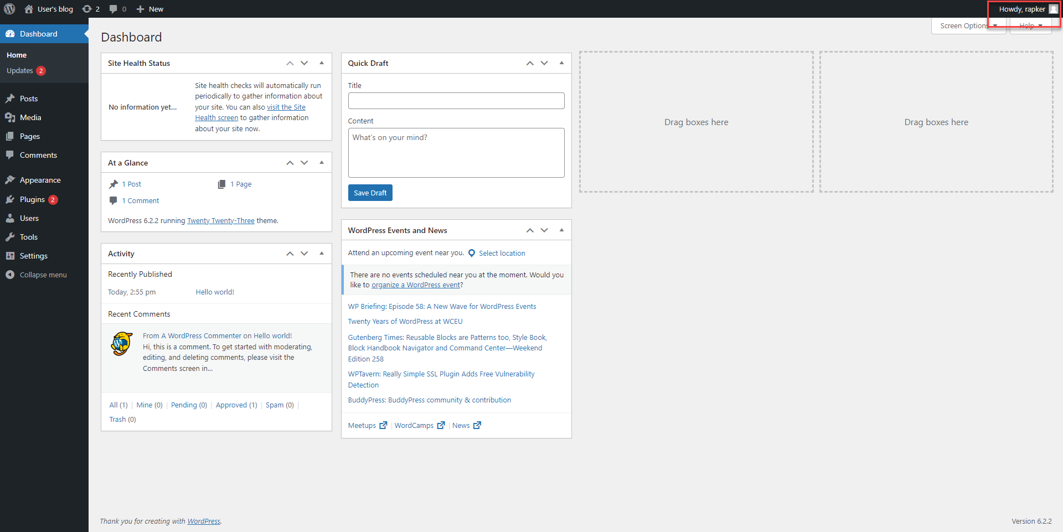
Task: Click the Posts pushpin icon
Action: (10, 99)
